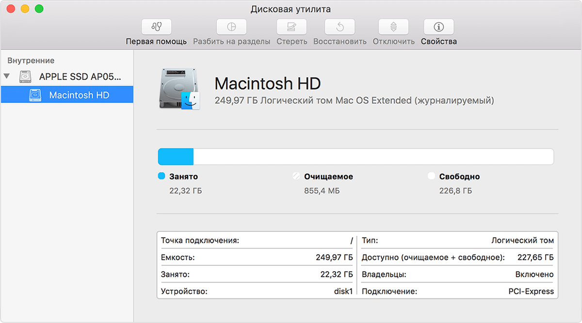
Task: Open Свойства info toolbar icon
Action: click(x=439, y=26)
